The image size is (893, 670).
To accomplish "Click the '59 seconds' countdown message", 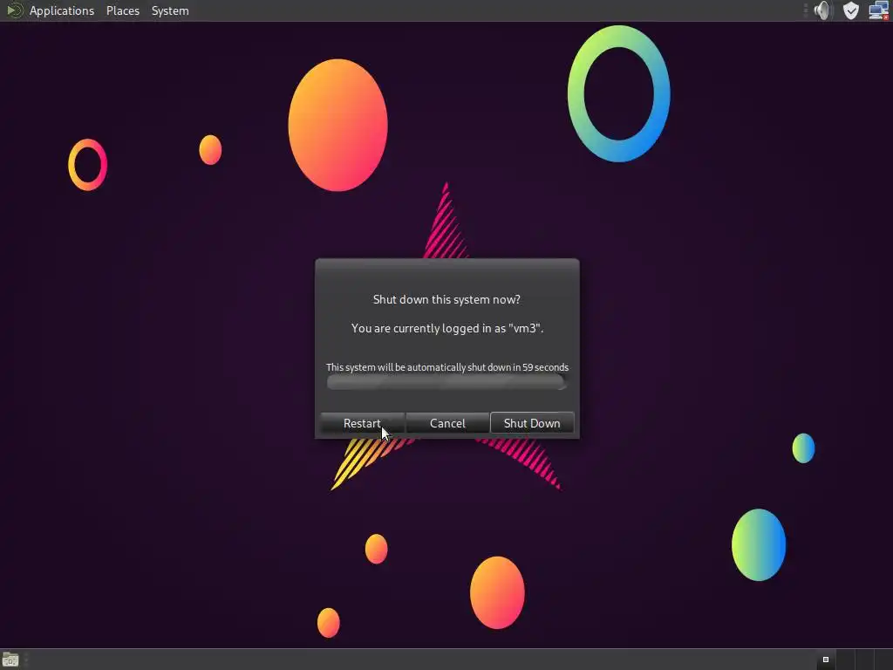I will (447, 367).
